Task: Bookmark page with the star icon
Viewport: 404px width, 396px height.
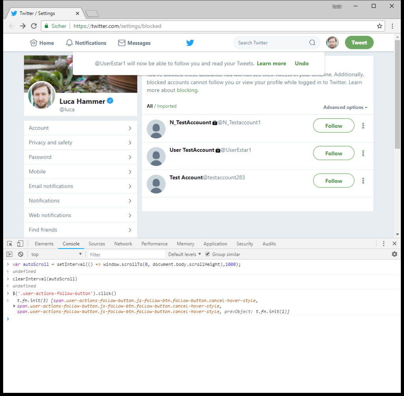Action: point(380,26)
